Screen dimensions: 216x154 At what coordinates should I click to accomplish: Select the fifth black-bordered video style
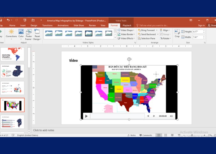(89, 33)
